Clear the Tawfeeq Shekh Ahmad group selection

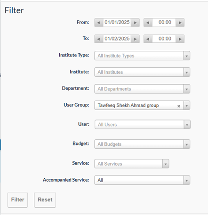click(x=179, y=106)
